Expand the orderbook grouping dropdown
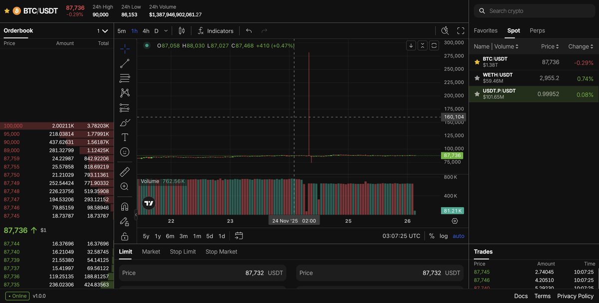 (102, 31)
